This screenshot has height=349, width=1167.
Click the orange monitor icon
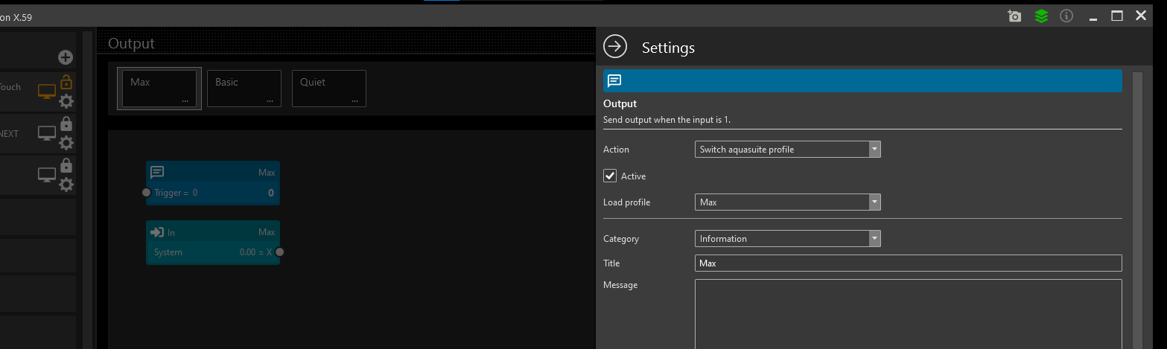pyautogui.click(x=47, y=92)
